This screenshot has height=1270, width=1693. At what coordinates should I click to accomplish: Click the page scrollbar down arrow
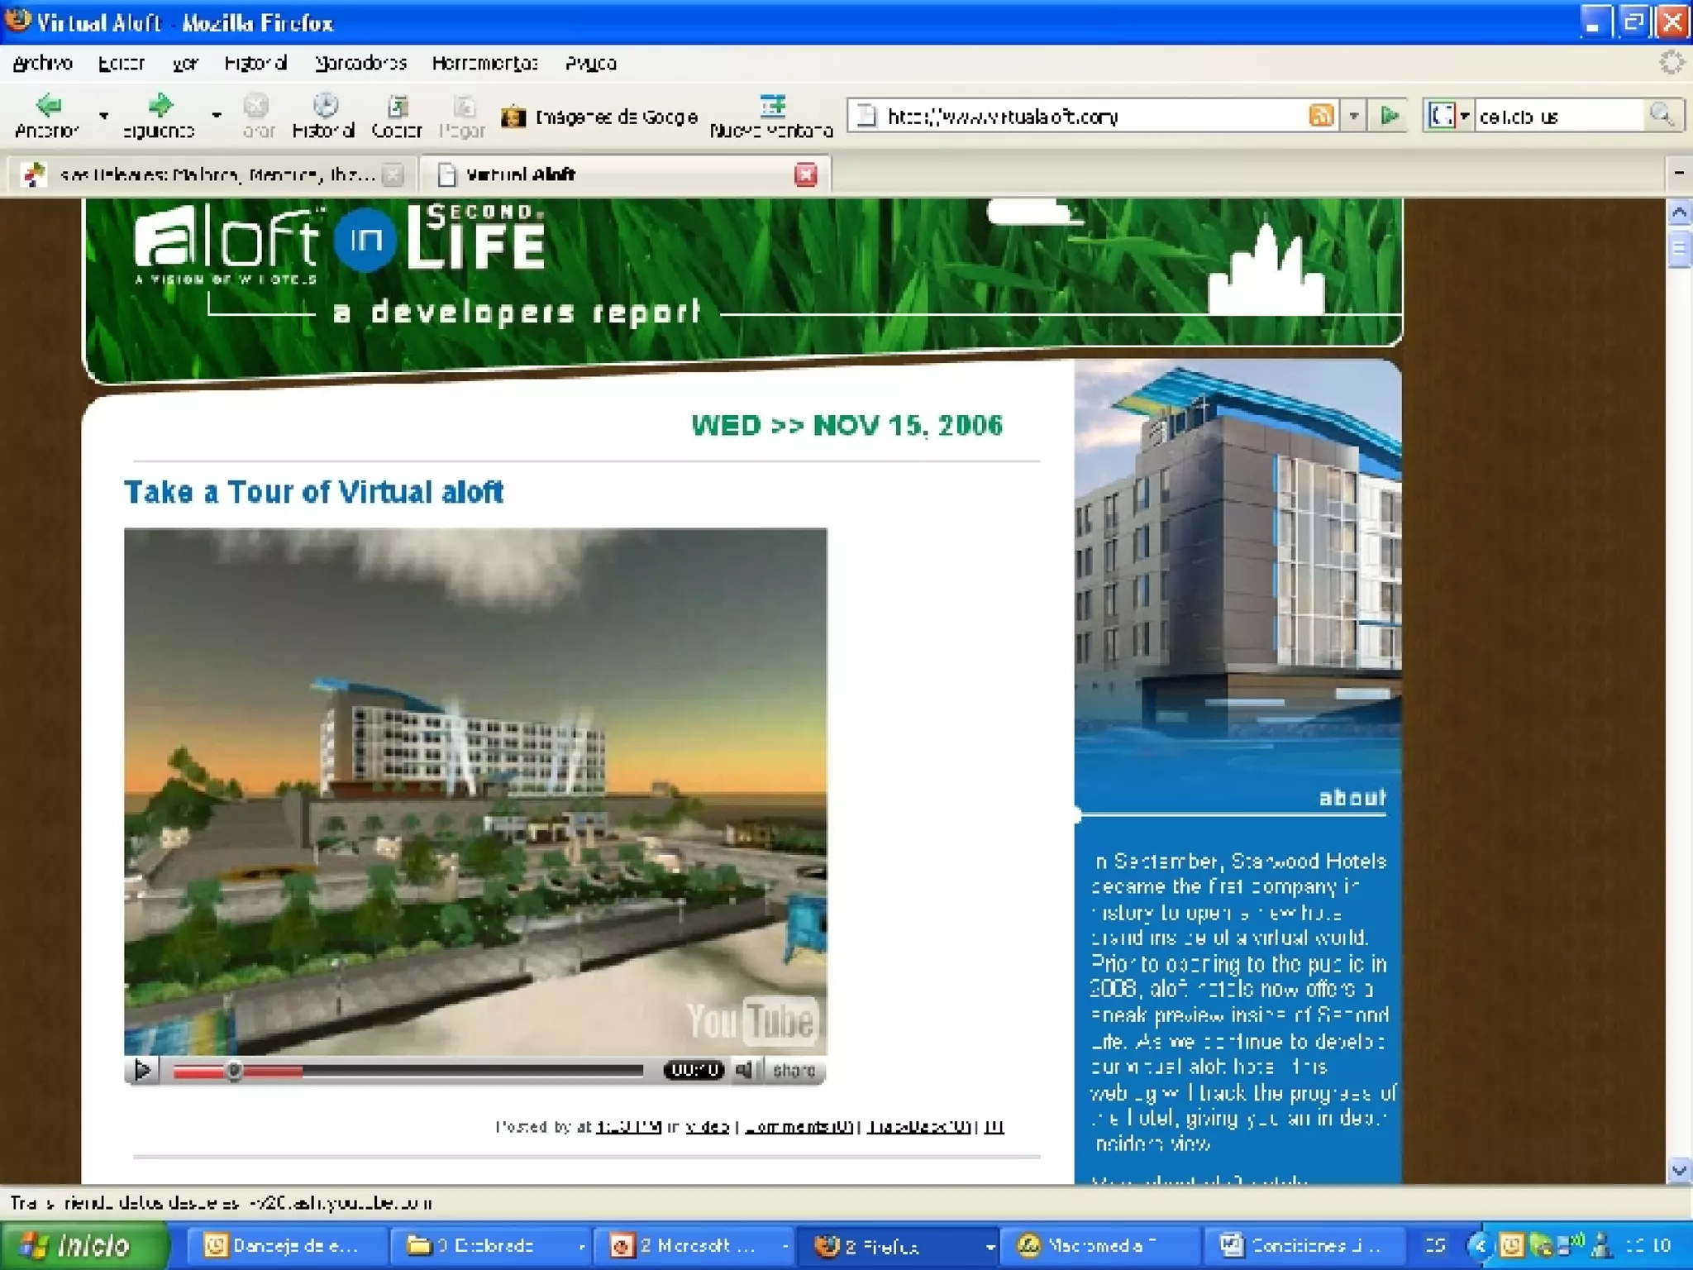click(1679, 1169)
